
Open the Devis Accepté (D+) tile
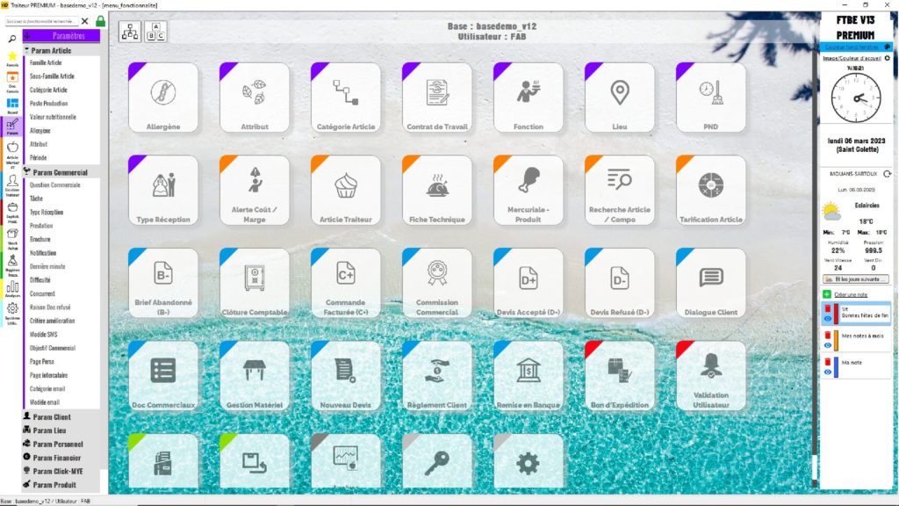click(528, 284)
